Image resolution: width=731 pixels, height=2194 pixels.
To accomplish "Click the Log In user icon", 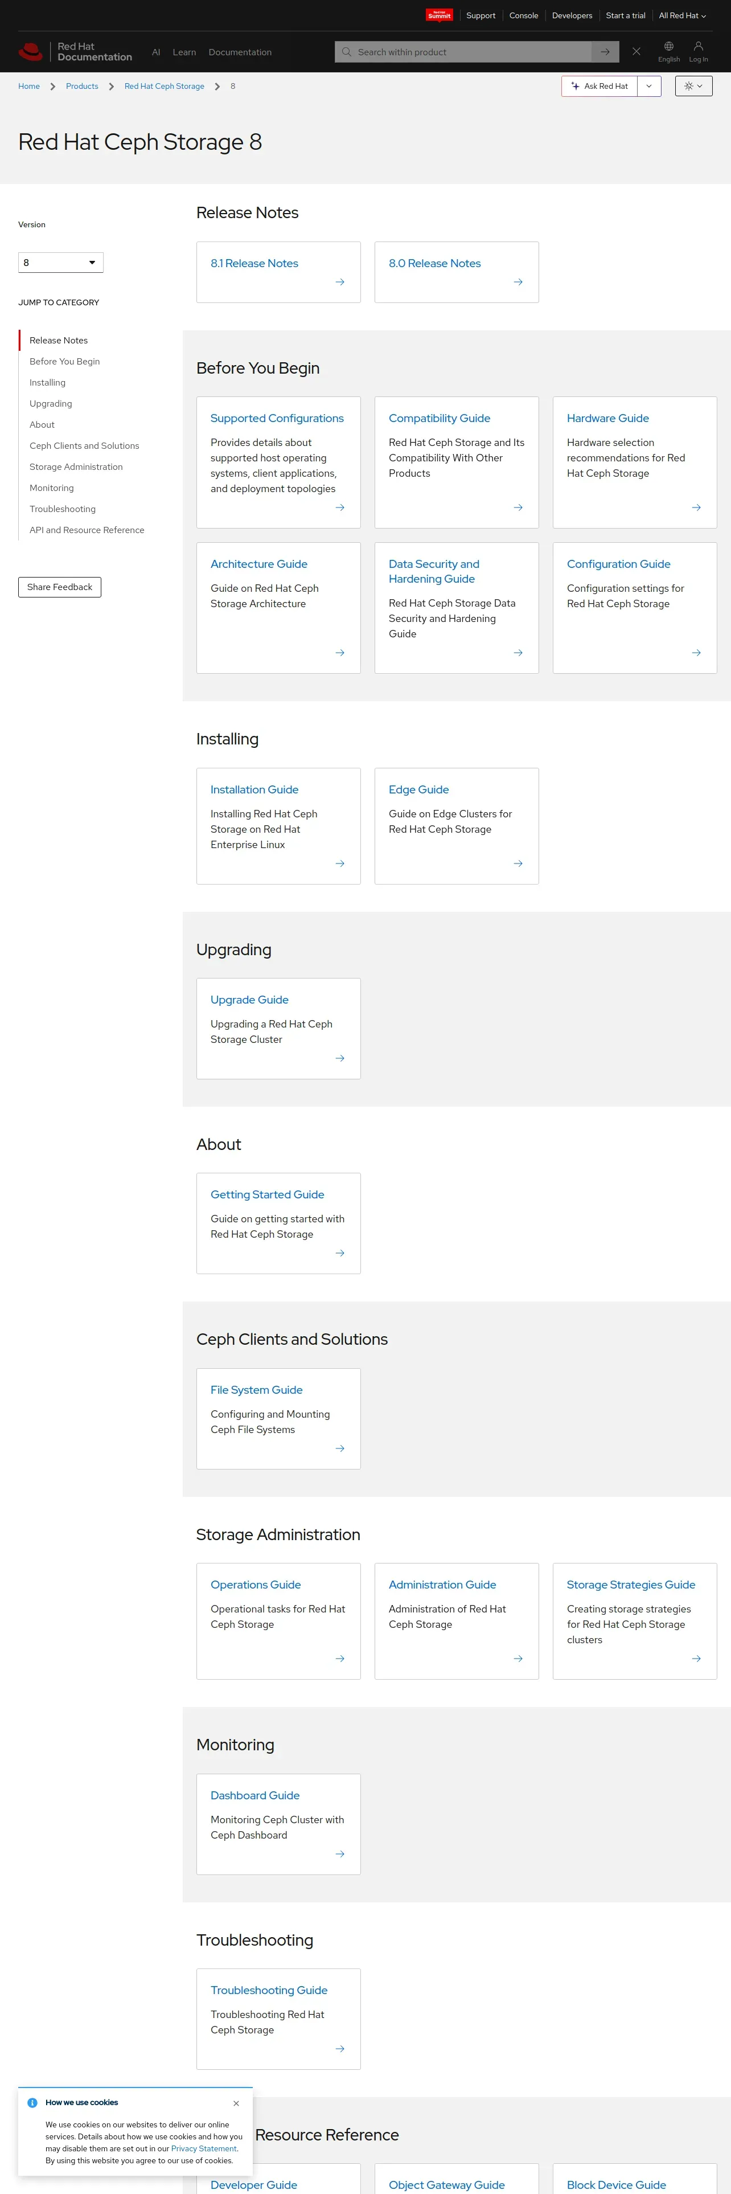I will pyautogui.click(x=699, y=51).
